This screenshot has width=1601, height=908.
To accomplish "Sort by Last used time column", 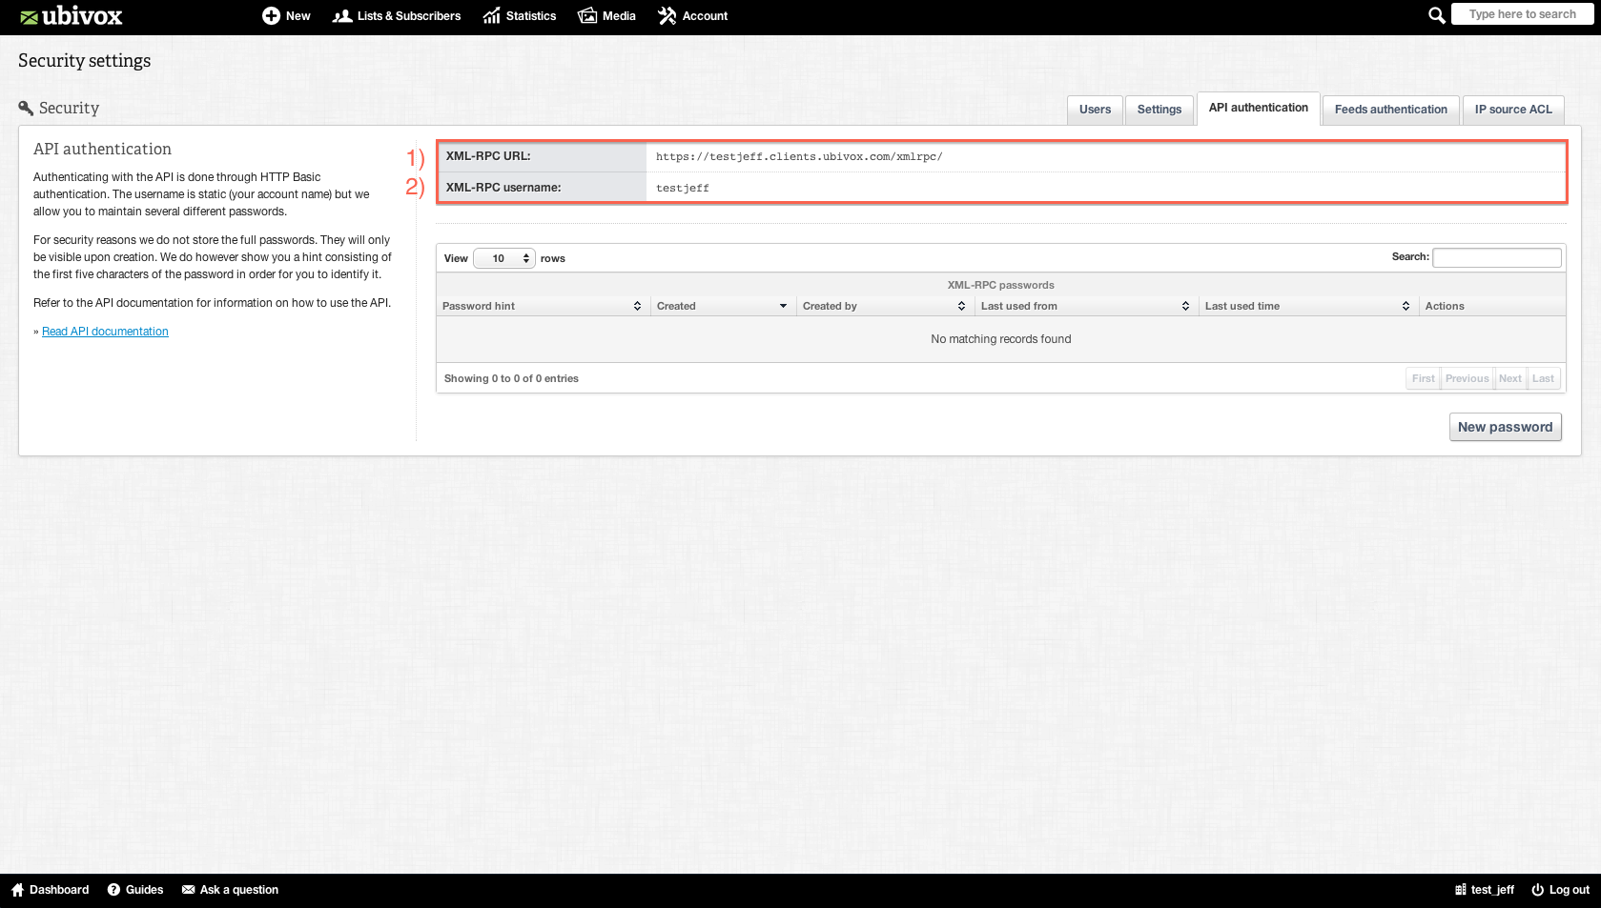I will pos(1307,306).
